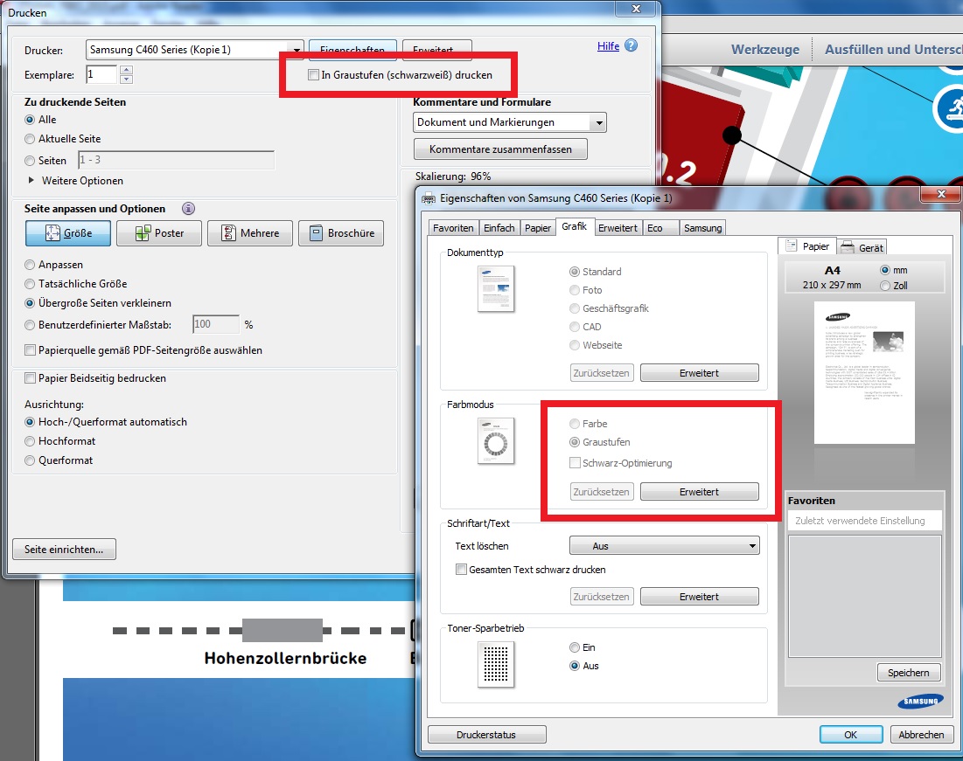Open the Hilfe link
Viewport: 963px width, 761px height.
tap(608, 46)
